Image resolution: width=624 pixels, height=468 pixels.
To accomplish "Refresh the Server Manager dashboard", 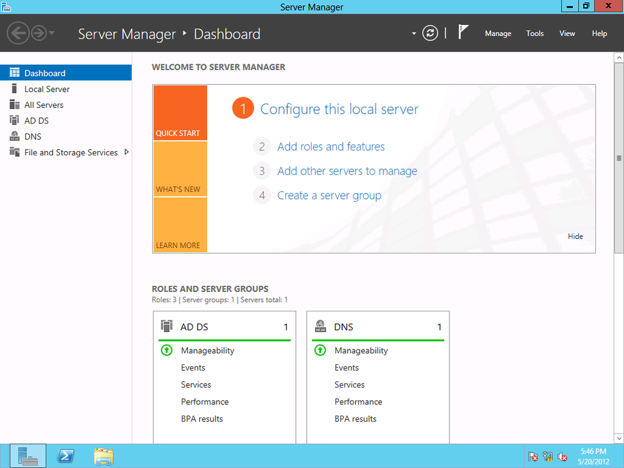I will [430, 33].
